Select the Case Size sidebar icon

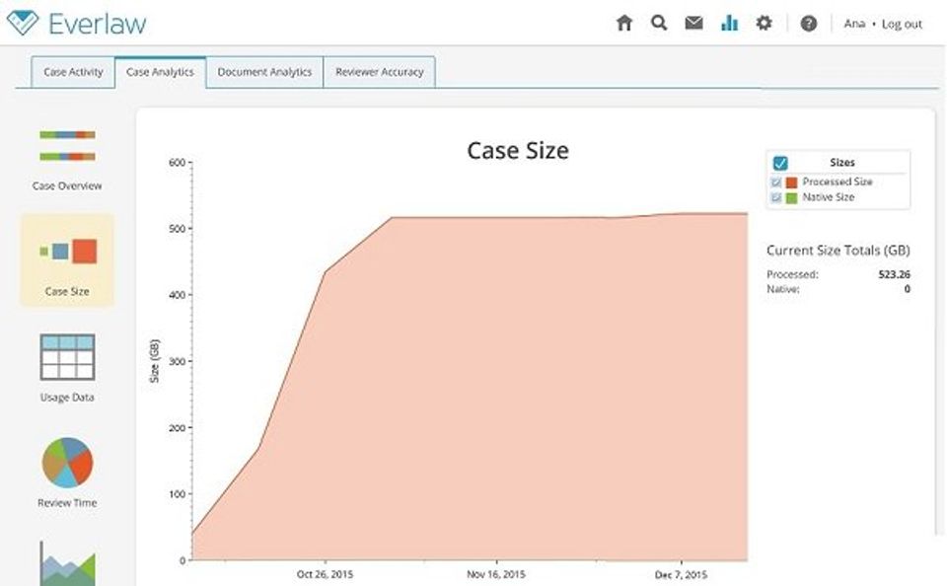[68, 252]
